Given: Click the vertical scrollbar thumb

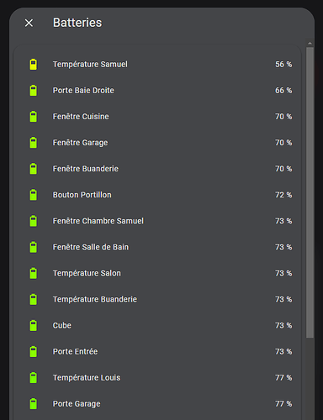Looking at the screenshot, I should [x=310, y=192].
